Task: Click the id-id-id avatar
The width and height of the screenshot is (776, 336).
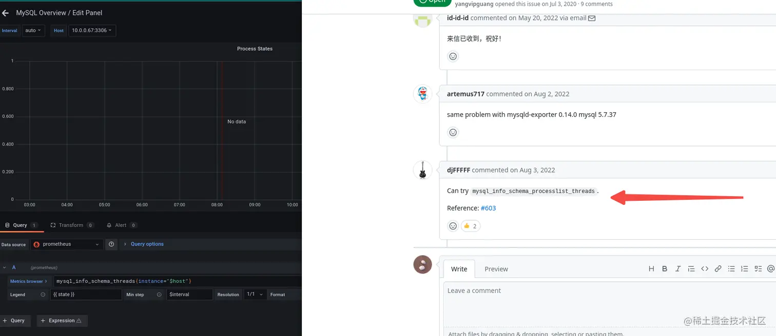Action: click(x=422, y=19)
